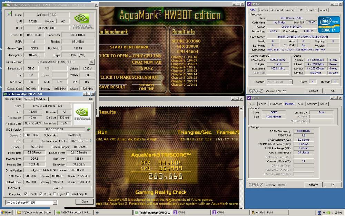Screen dimensions: 345x216
Task: Click the EN language indicator in the tray
Action: tap(319, 213)
